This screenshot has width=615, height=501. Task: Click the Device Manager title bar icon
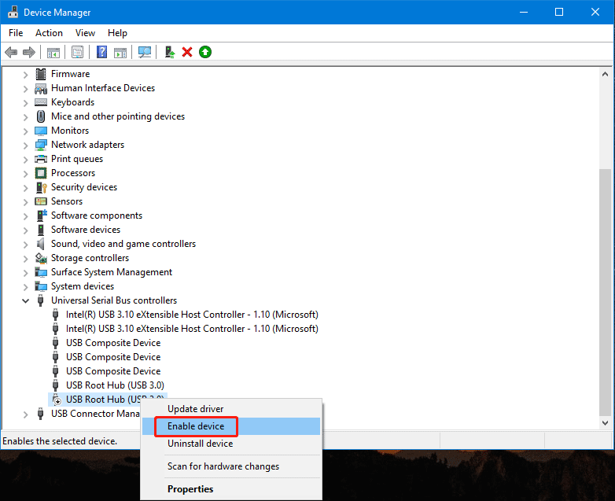[x=13, y=12]
